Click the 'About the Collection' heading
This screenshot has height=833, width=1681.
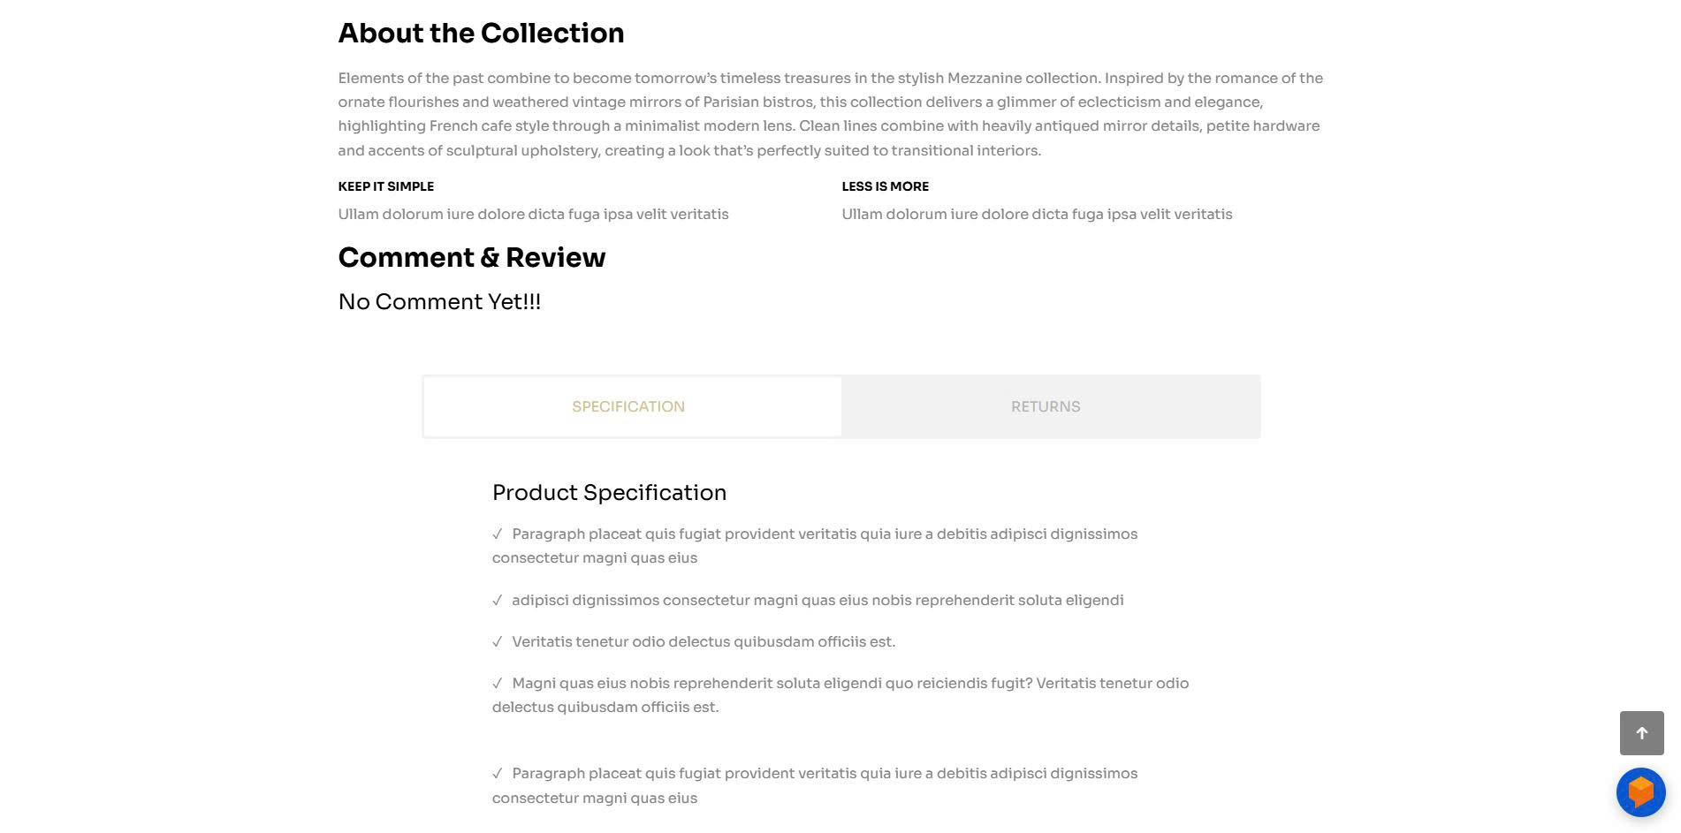coord(481,34)
